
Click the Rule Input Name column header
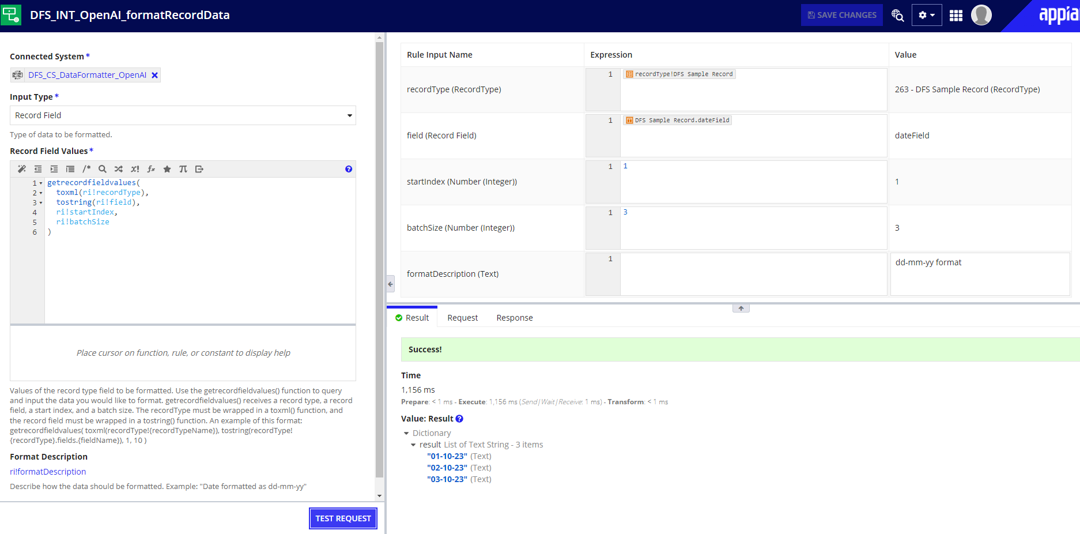pyautogui.click(x=440, y=55)
